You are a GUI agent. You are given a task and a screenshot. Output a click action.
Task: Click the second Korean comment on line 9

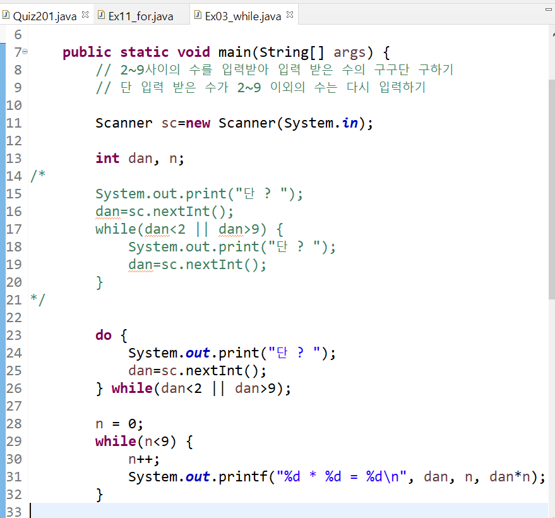click(x=261, y=87)
